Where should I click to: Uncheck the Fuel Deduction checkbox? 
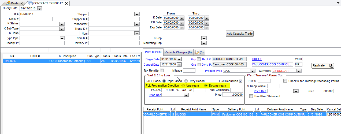(x=240, y=81)
